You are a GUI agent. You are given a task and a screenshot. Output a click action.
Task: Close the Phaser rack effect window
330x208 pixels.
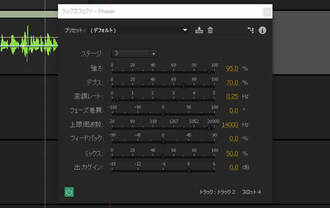(x=267, y=12)
